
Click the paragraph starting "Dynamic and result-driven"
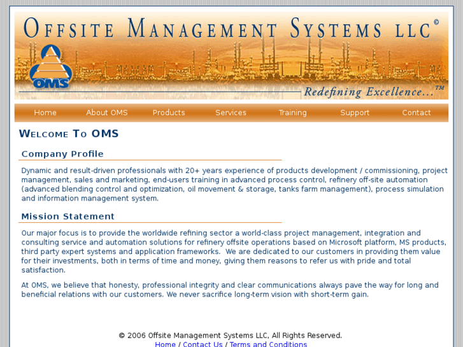point(234,184)
